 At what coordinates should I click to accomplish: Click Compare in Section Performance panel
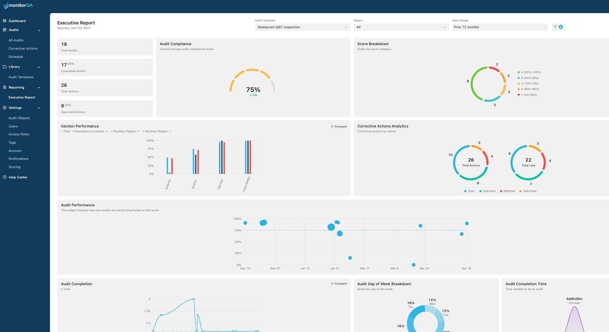click(339, 126)
